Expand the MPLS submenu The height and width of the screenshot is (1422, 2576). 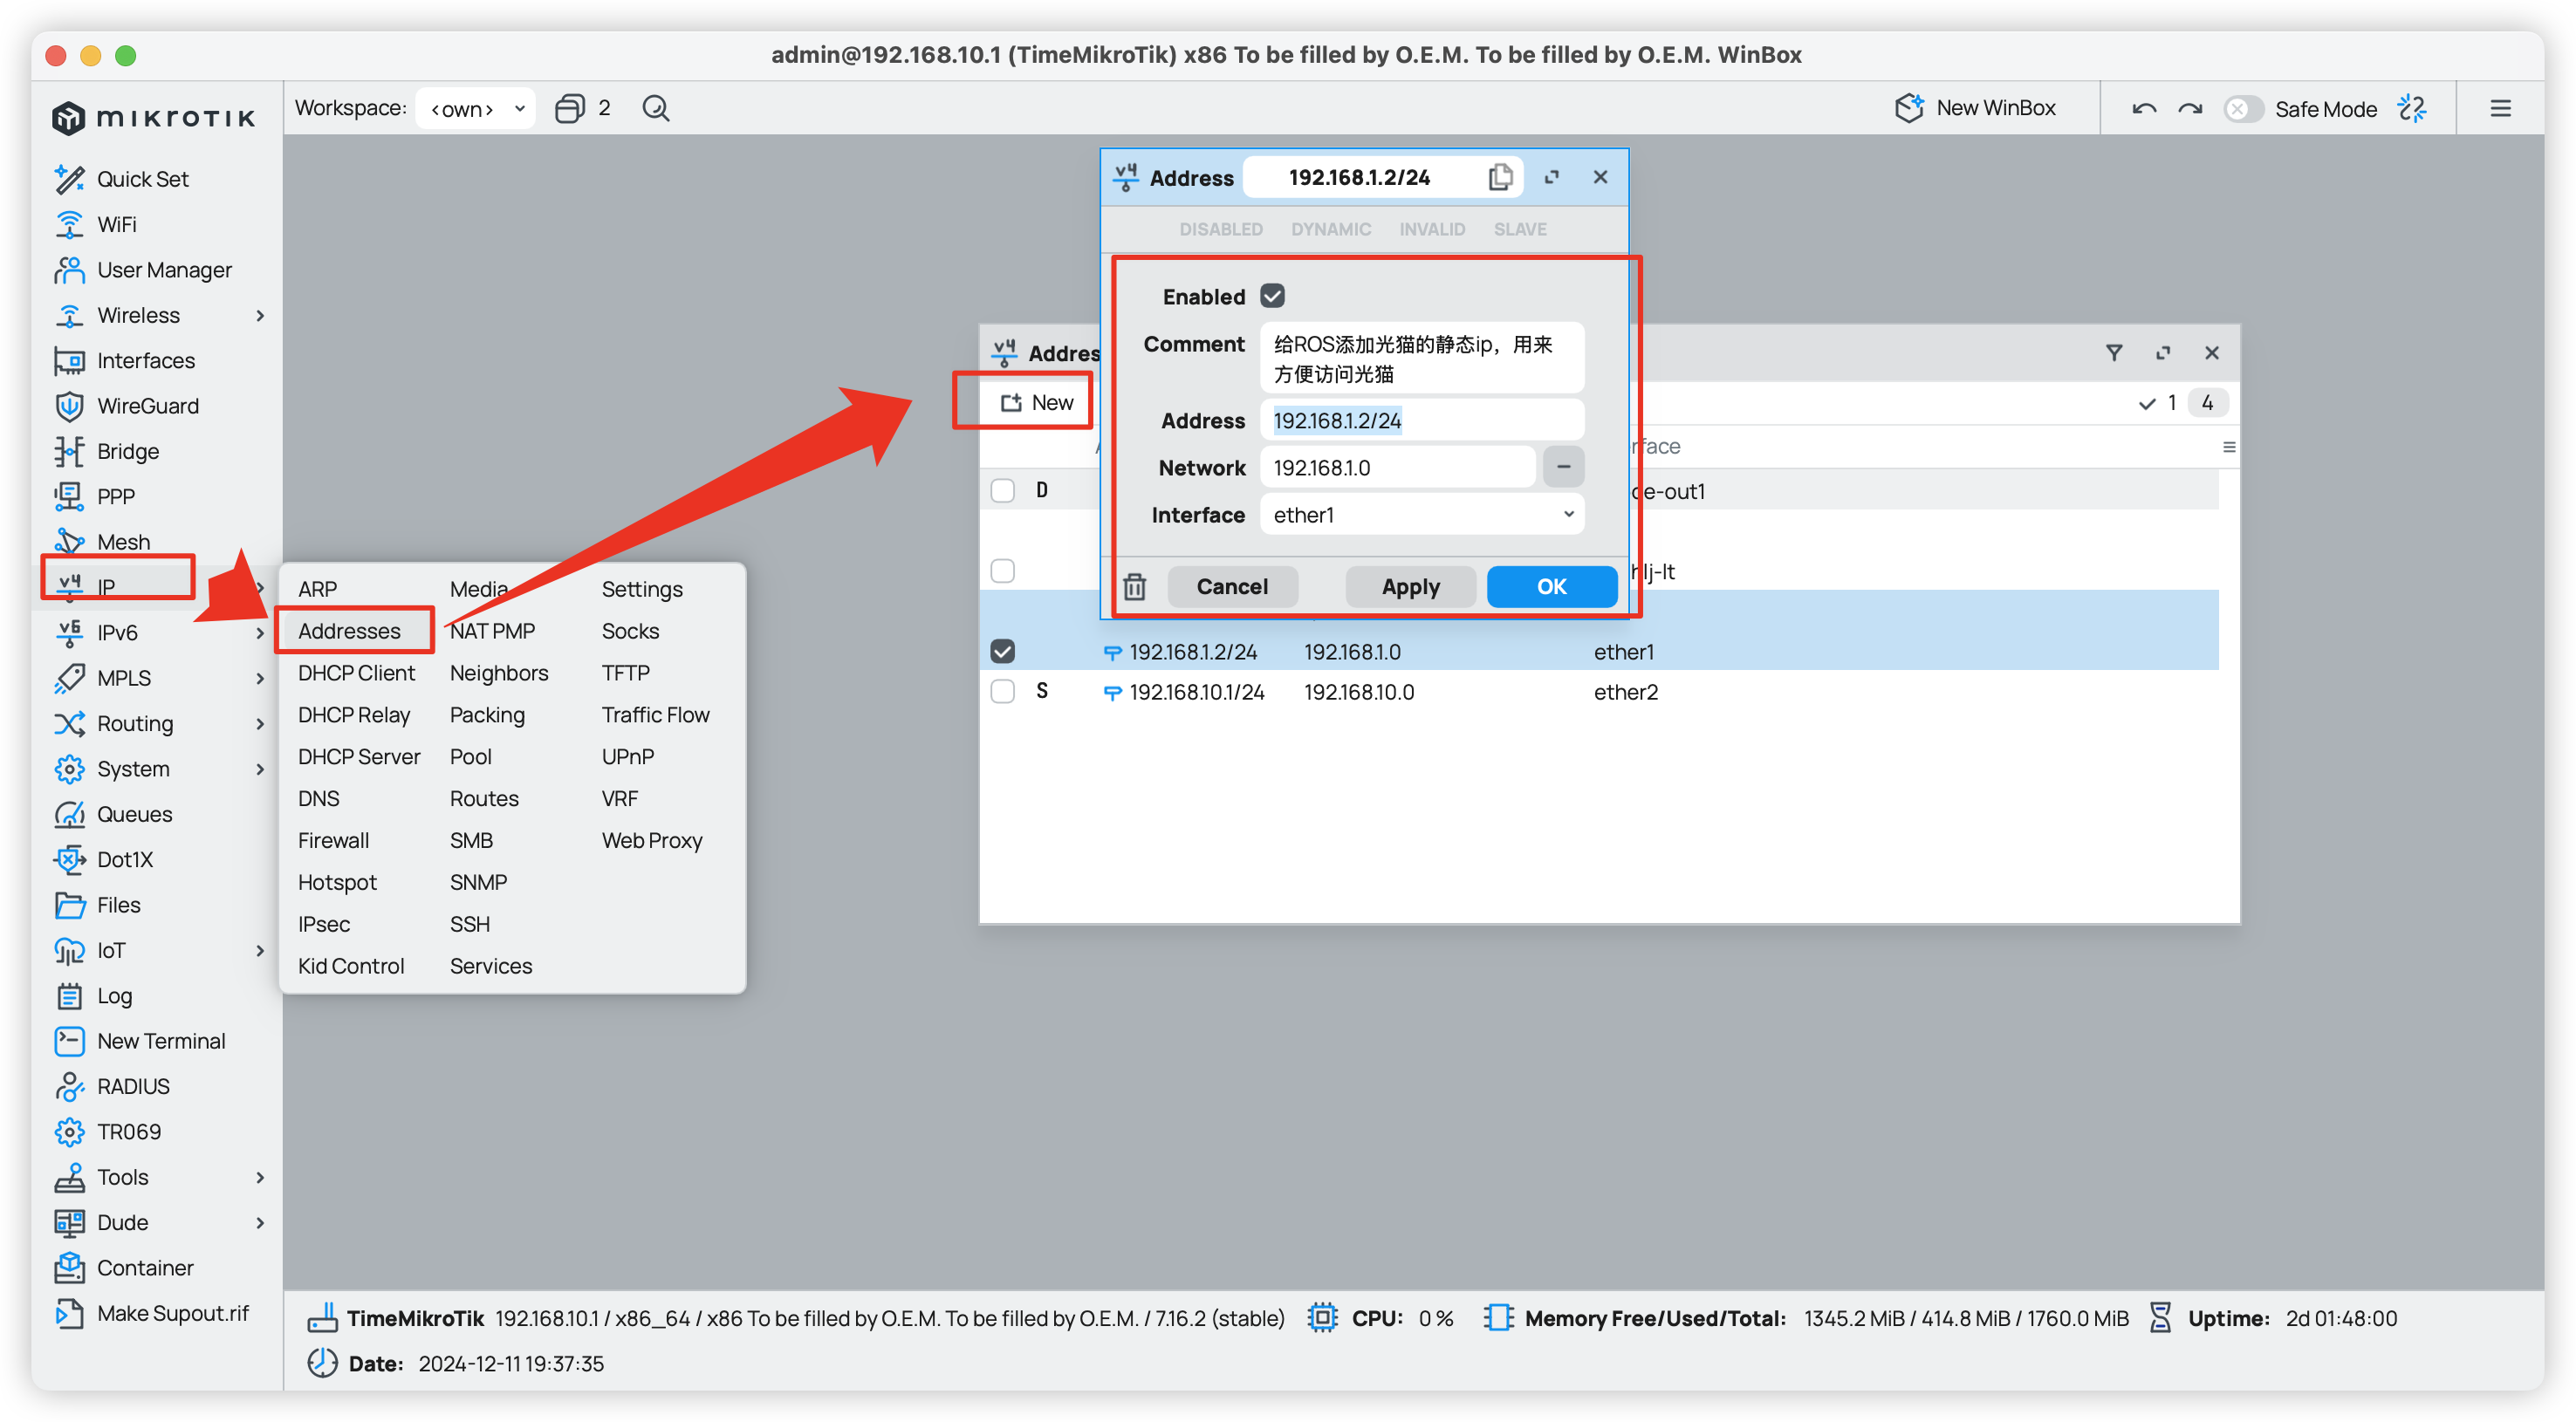(x=259, y=678)
